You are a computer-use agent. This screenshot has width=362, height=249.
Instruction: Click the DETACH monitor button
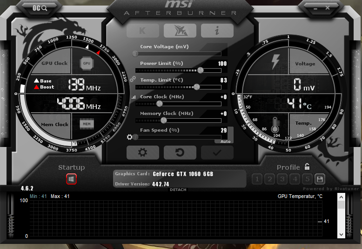pos(178,190)
